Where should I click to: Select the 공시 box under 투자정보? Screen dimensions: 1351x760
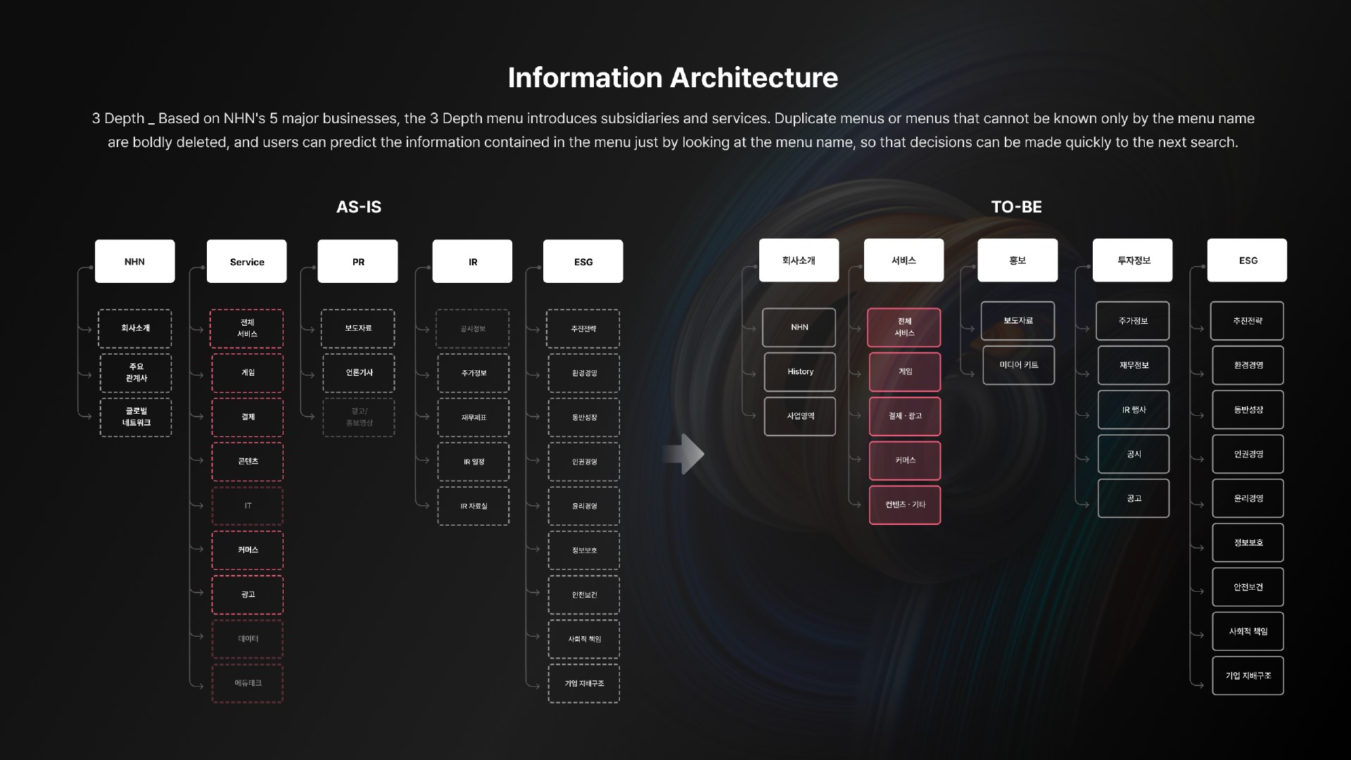(1134, 454)
